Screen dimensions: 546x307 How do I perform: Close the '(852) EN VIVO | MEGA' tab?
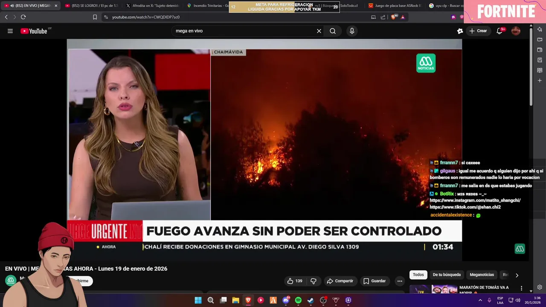tap(56, 6)
